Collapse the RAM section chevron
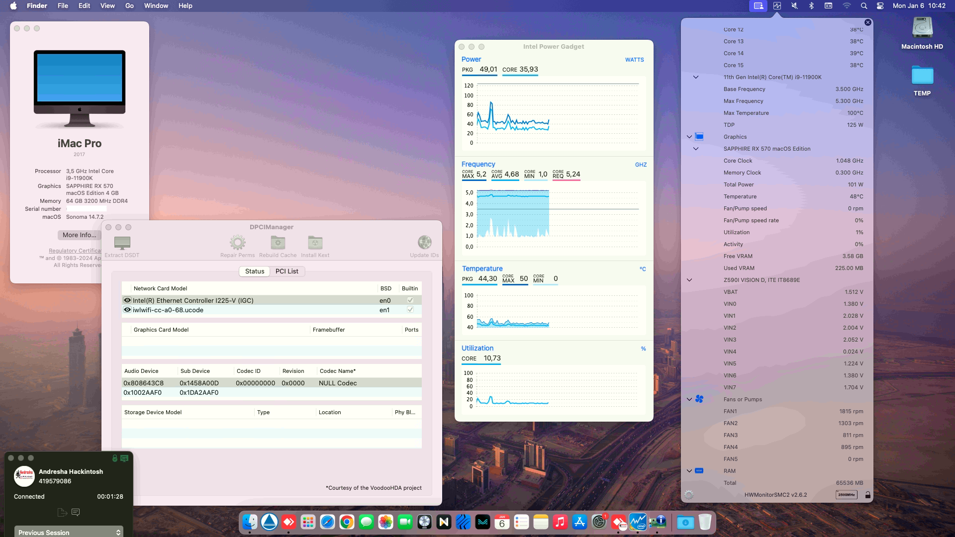 (689, 471)
